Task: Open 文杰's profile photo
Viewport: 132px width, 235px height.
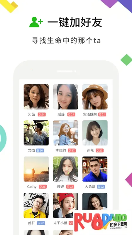Action: click(36, 133)
